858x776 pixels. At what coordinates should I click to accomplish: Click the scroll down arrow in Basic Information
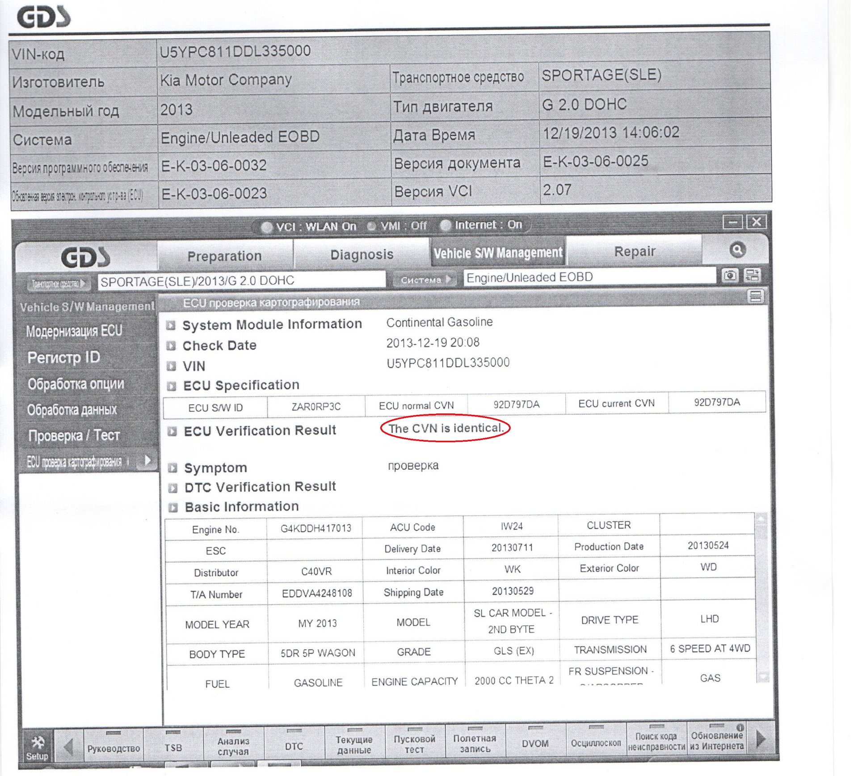pyautogui.click(x=763, y=677)
